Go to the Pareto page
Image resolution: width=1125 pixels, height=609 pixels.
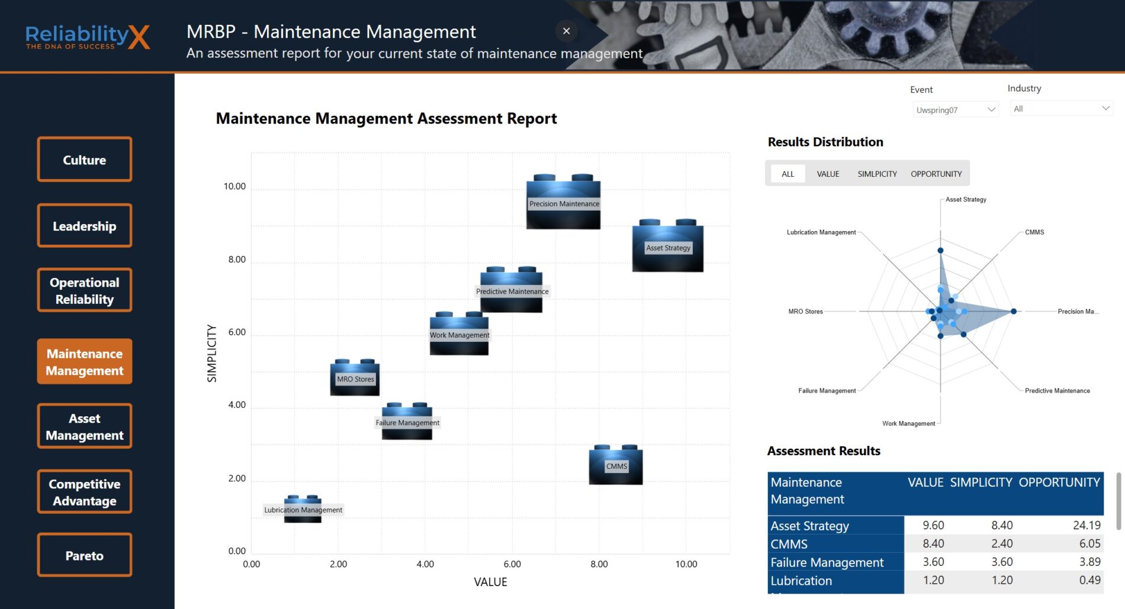pyautogui.click(x=85, y=555)
